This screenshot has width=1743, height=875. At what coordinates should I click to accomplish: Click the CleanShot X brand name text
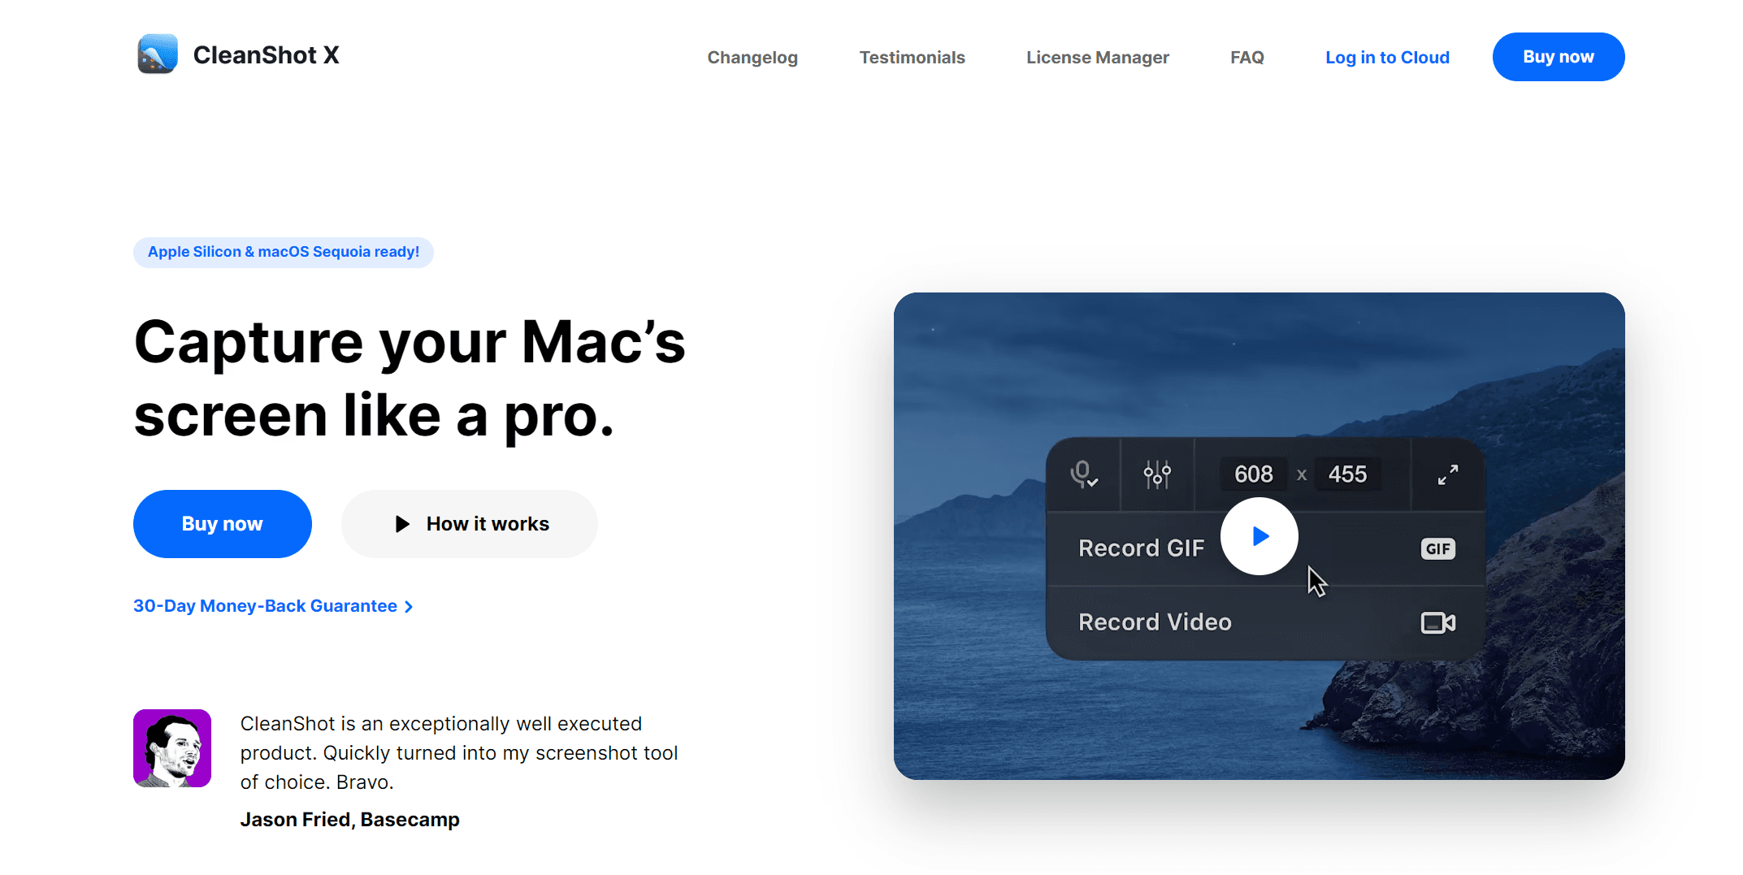click(266, 55)
